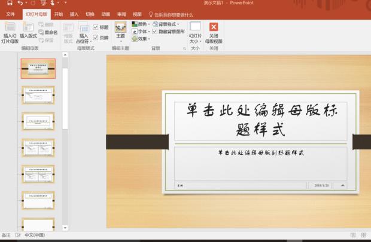Switch to the Insert (插入) ribbon tab
371x242 pixels.
click(x=74, y=14)
